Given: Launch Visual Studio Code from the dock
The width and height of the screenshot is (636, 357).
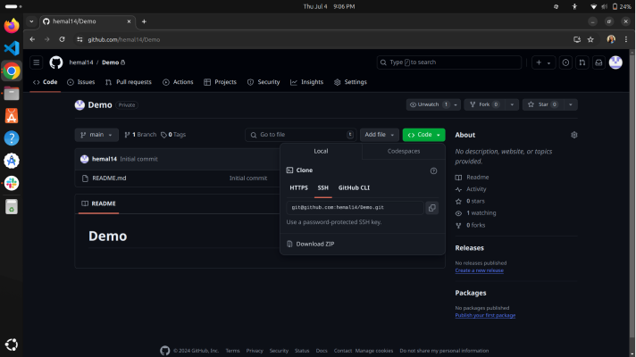Looking at the screenshot, I should tap(12, 48).
